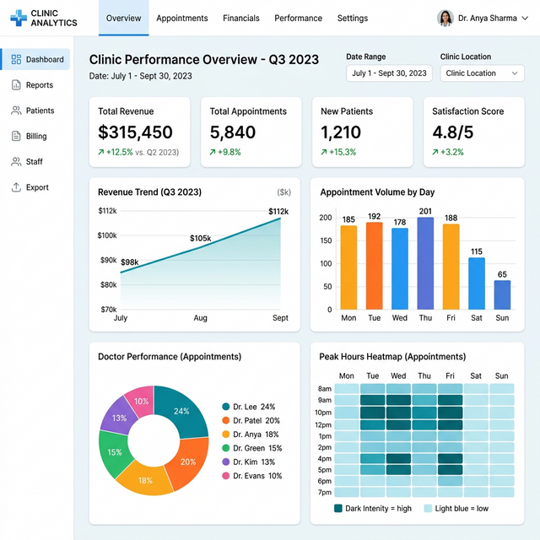The height and width of the screenshot is (540, 540).
Task: Click the $105k August data label
Action: coord(201,238)
